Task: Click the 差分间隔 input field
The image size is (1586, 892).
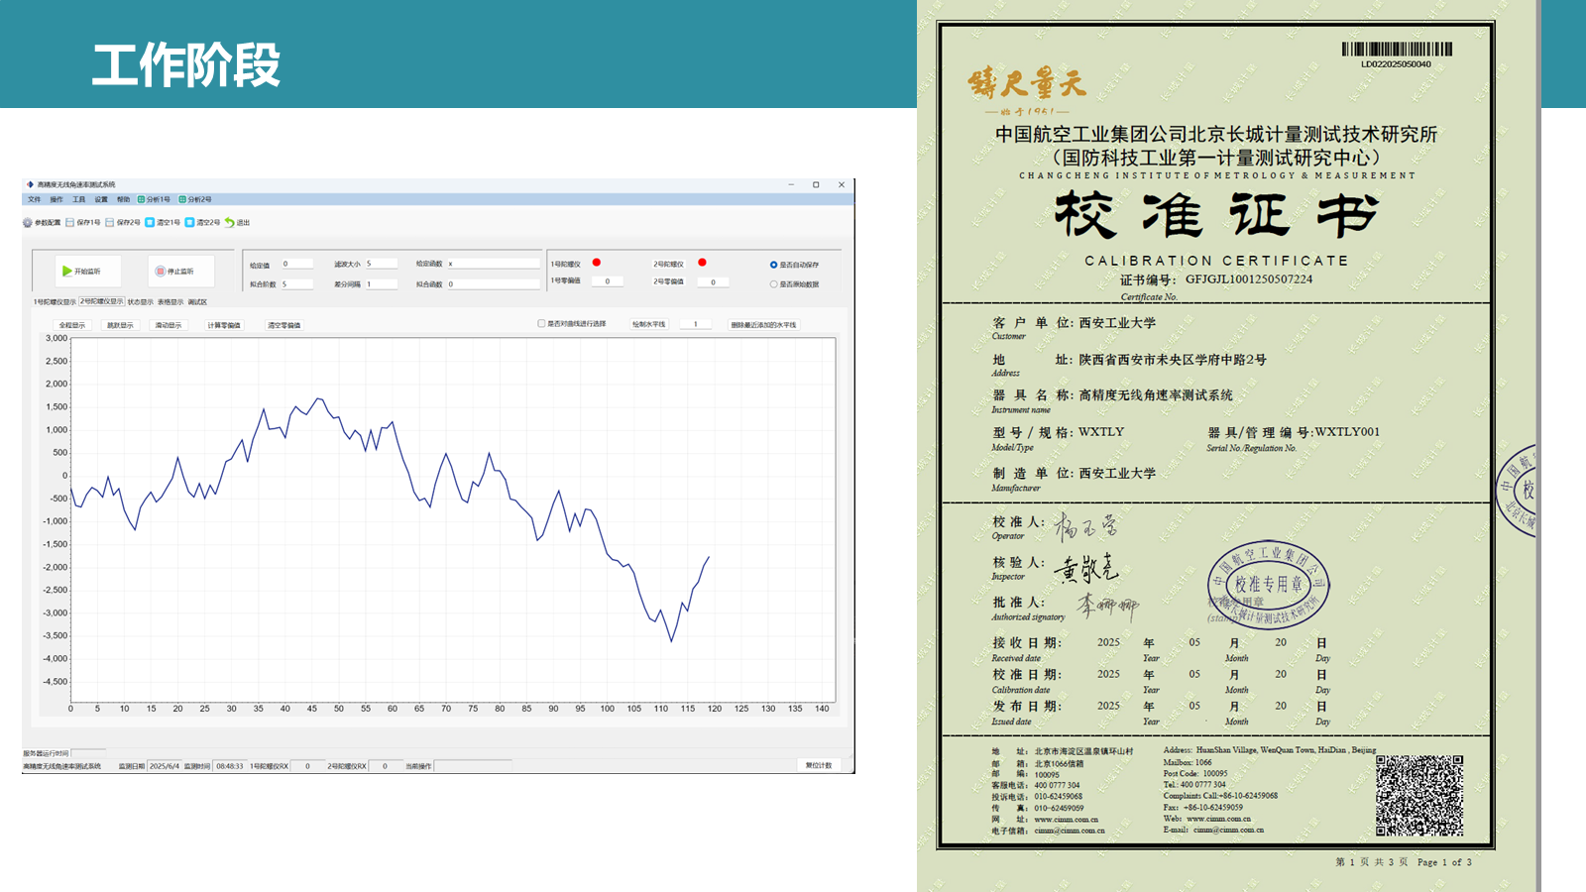Action: [x=382, y=283]
